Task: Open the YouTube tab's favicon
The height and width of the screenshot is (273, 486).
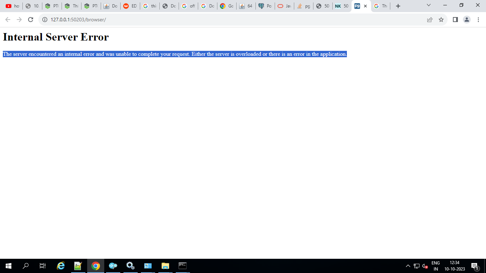Action: tap(8, 6)
